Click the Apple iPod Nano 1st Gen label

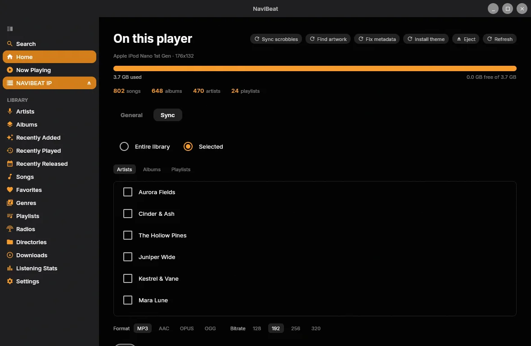[153, 56]
